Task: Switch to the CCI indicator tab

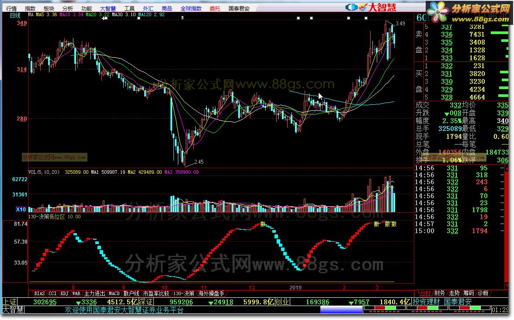Action: pyautogui.click(x=53, y=293)
